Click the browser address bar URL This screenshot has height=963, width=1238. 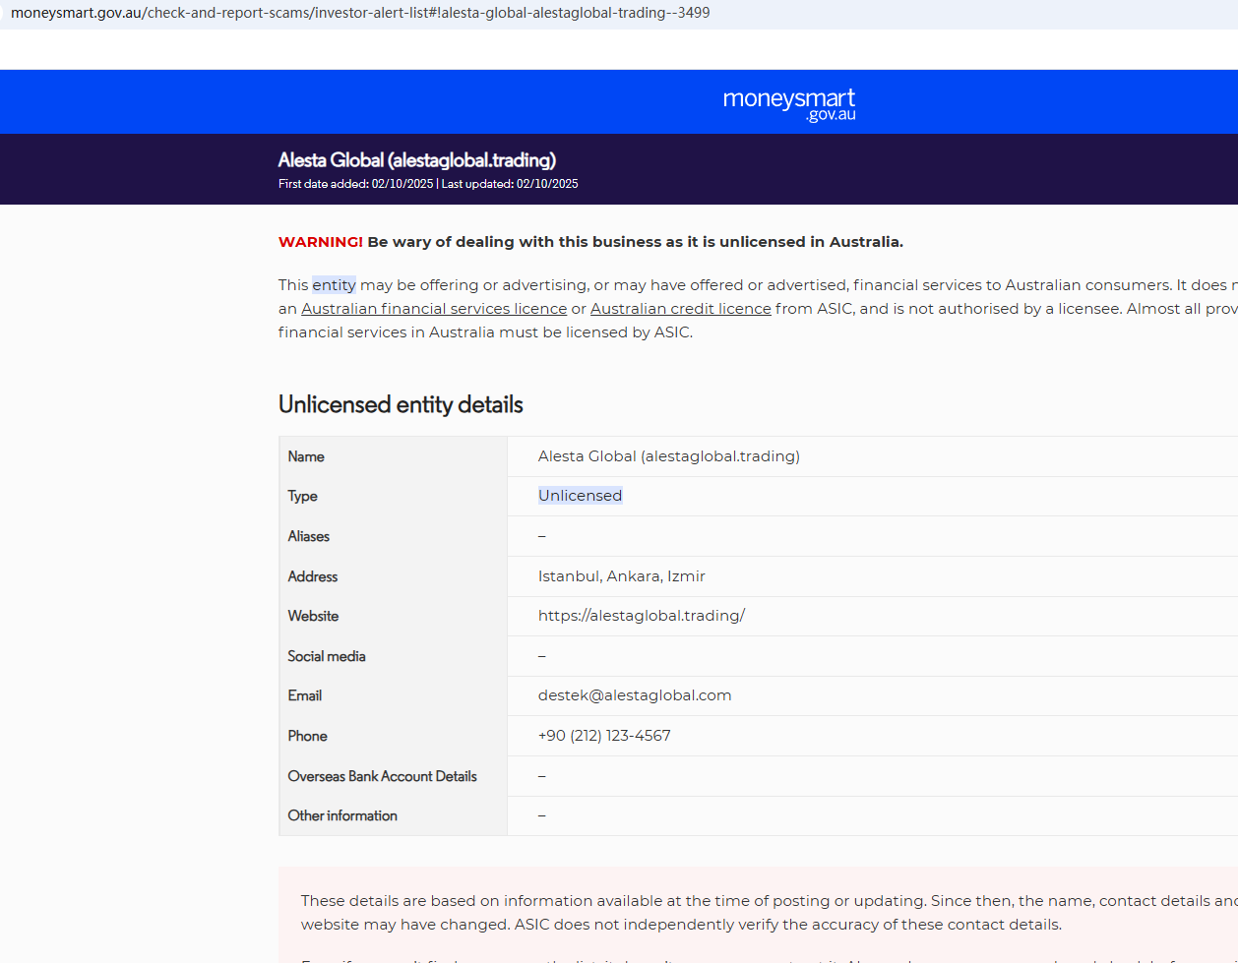pos(360,13)
